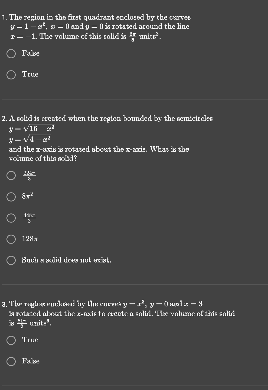This screenshot has height=390, width=268.
Task: Click the 448π/3 option label text
Action: tap(29, 218)
